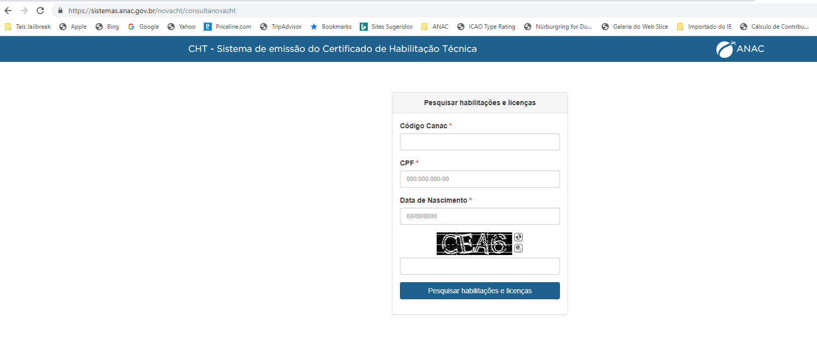
Task: Click the ANAC logo in the header
Action: click(740, 49)
